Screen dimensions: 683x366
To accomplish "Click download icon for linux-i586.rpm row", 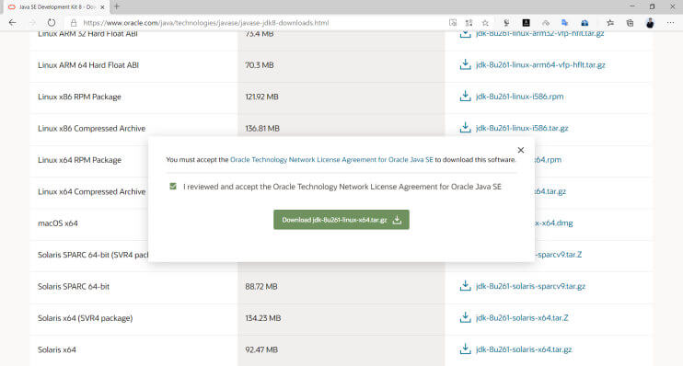I will [x=465, y=97].
